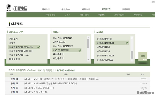Go to 고객지원안내 submenu
The height and width of the screenshot is (95, 155).
point(119,15)
